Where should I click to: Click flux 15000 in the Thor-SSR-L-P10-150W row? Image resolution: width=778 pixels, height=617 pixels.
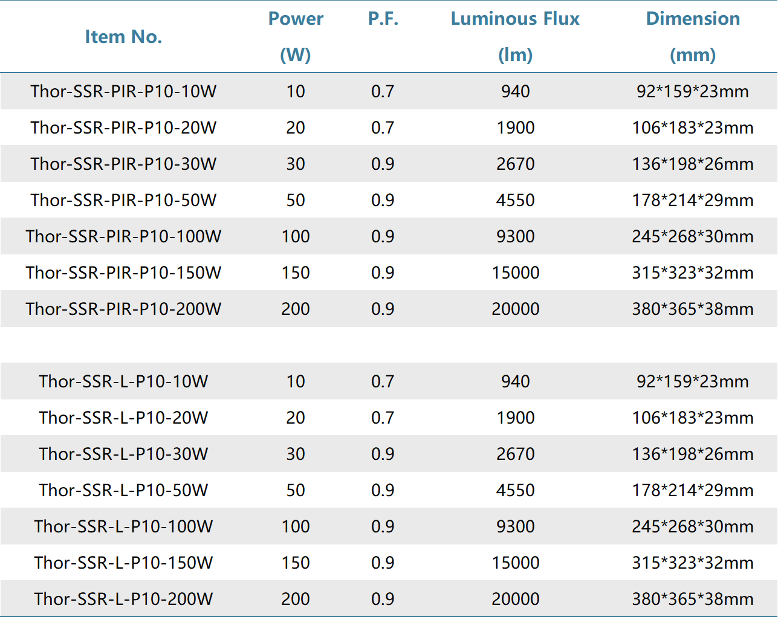[516, 563]
